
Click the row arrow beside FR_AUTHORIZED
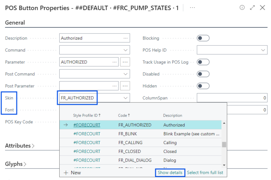[x=65, y=125]
